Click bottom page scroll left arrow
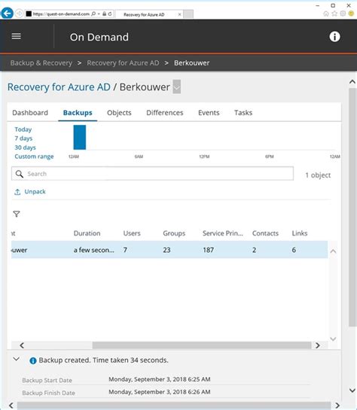Screen dimensions: 357x410 coord(11,405)
